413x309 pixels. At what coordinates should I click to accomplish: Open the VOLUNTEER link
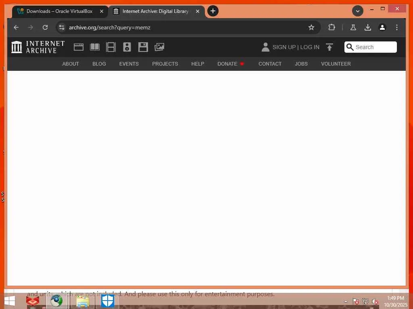(336, 64)
